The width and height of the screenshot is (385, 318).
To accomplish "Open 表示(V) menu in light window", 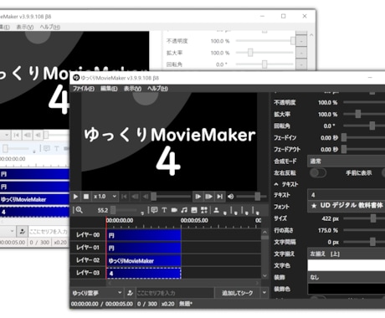I will [x=25, y=27].
